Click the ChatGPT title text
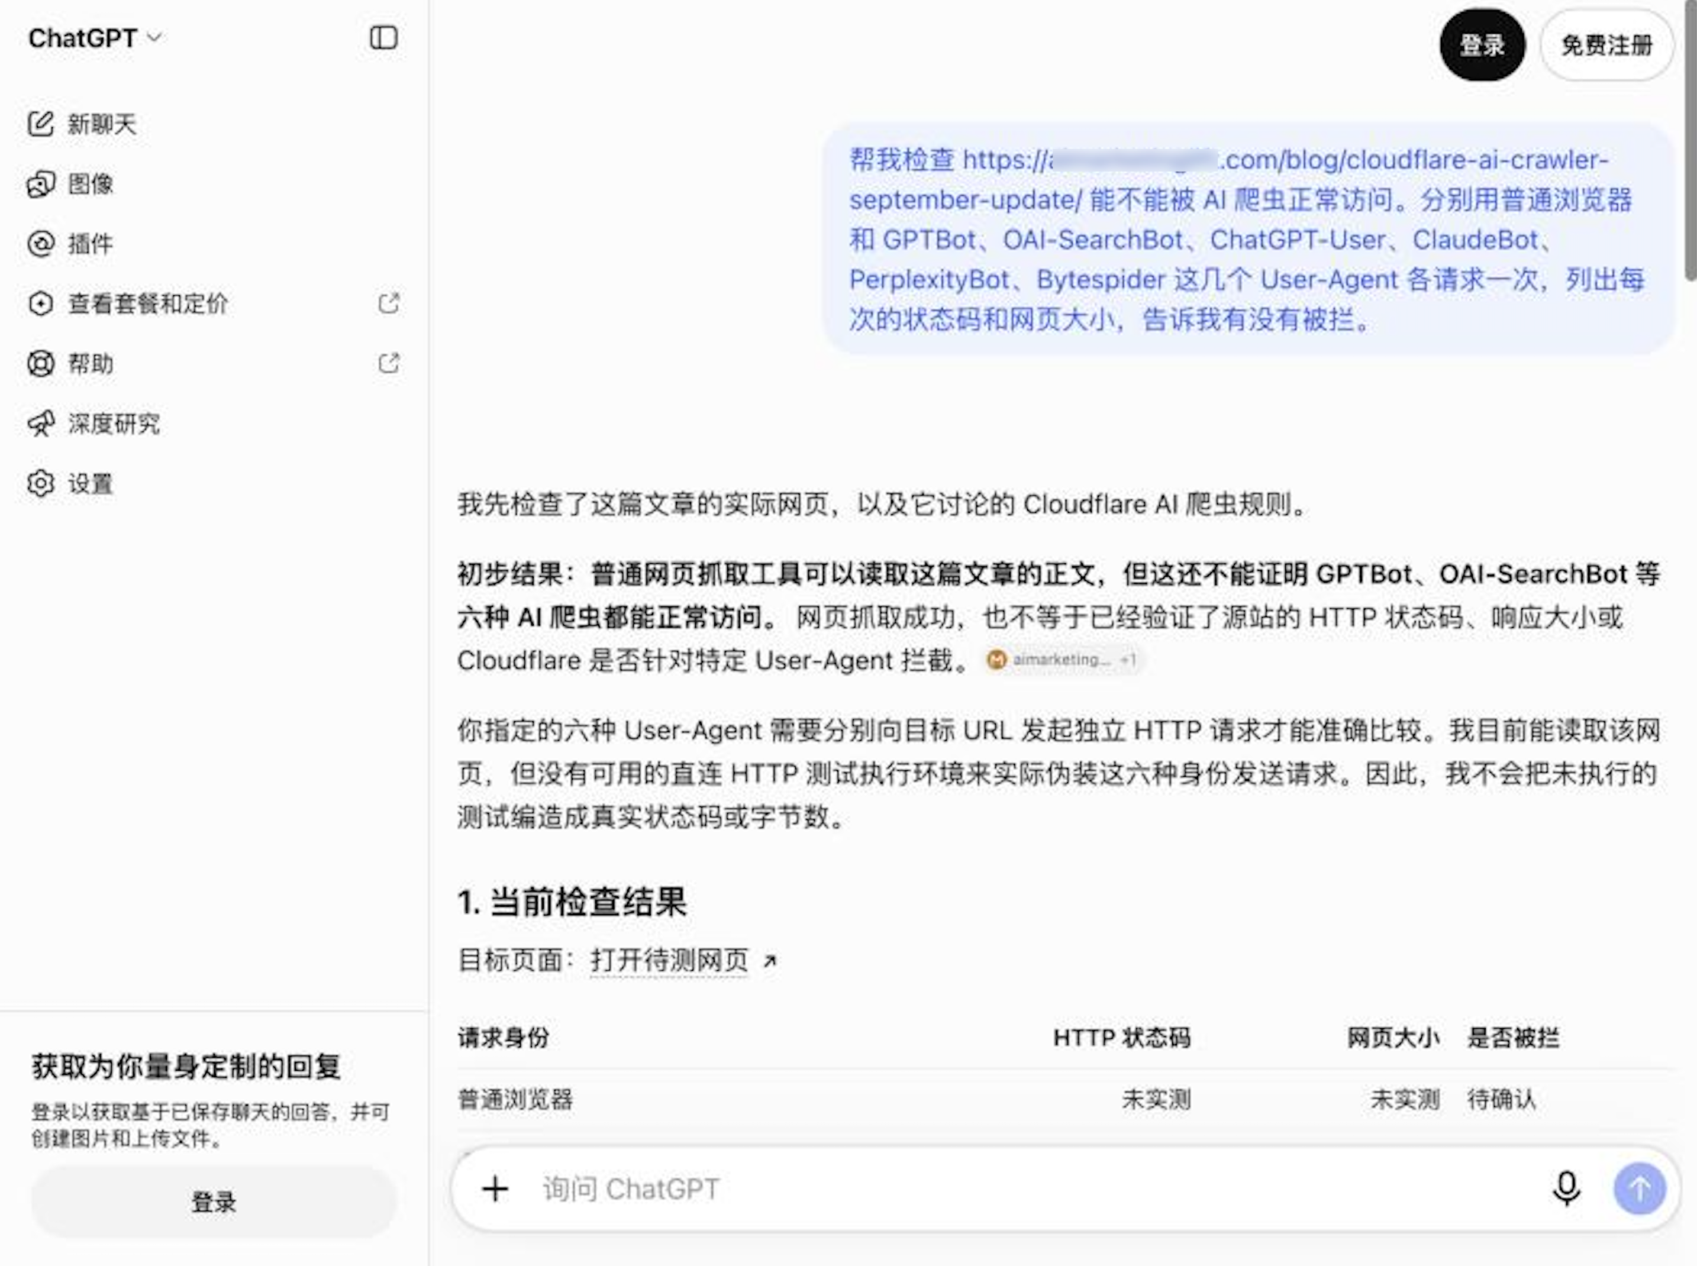1697x1266 pixels. (83, 37)
